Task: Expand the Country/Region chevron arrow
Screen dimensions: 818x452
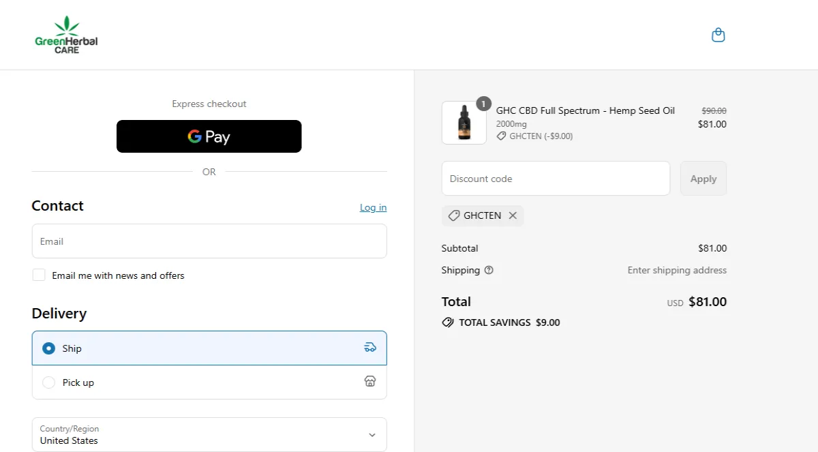Action: 372,434
